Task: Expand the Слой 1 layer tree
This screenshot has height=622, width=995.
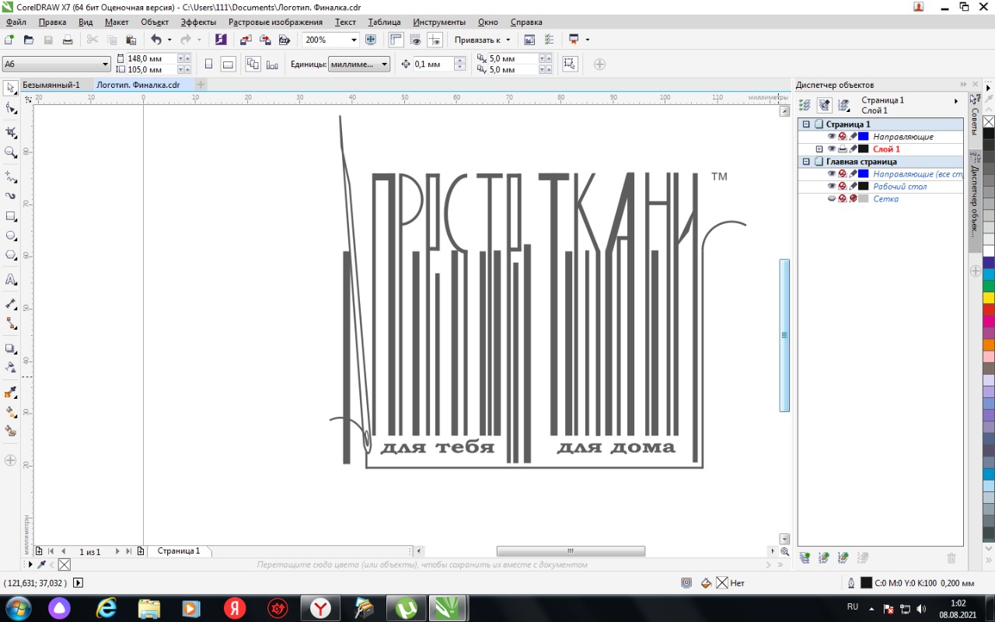Action: pos(819,149)
